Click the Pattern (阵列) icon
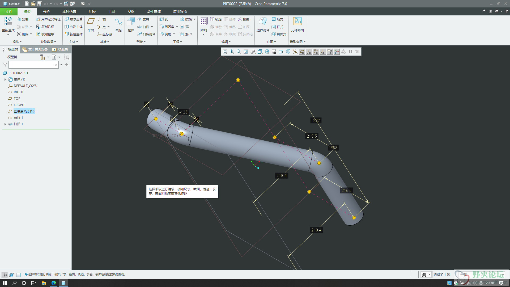 203,22
